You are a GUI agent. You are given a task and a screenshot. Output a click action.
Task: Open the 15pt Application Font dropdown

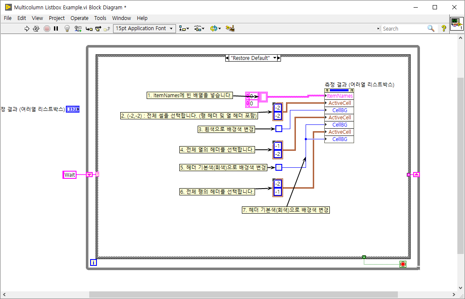pos(145,28)
